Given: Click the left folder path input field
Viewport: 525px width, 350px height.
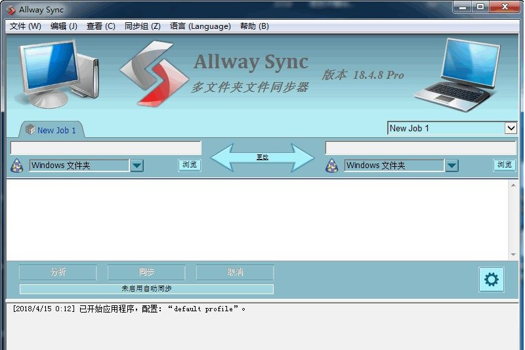Looking at the screenshot, I should [106, 148].
